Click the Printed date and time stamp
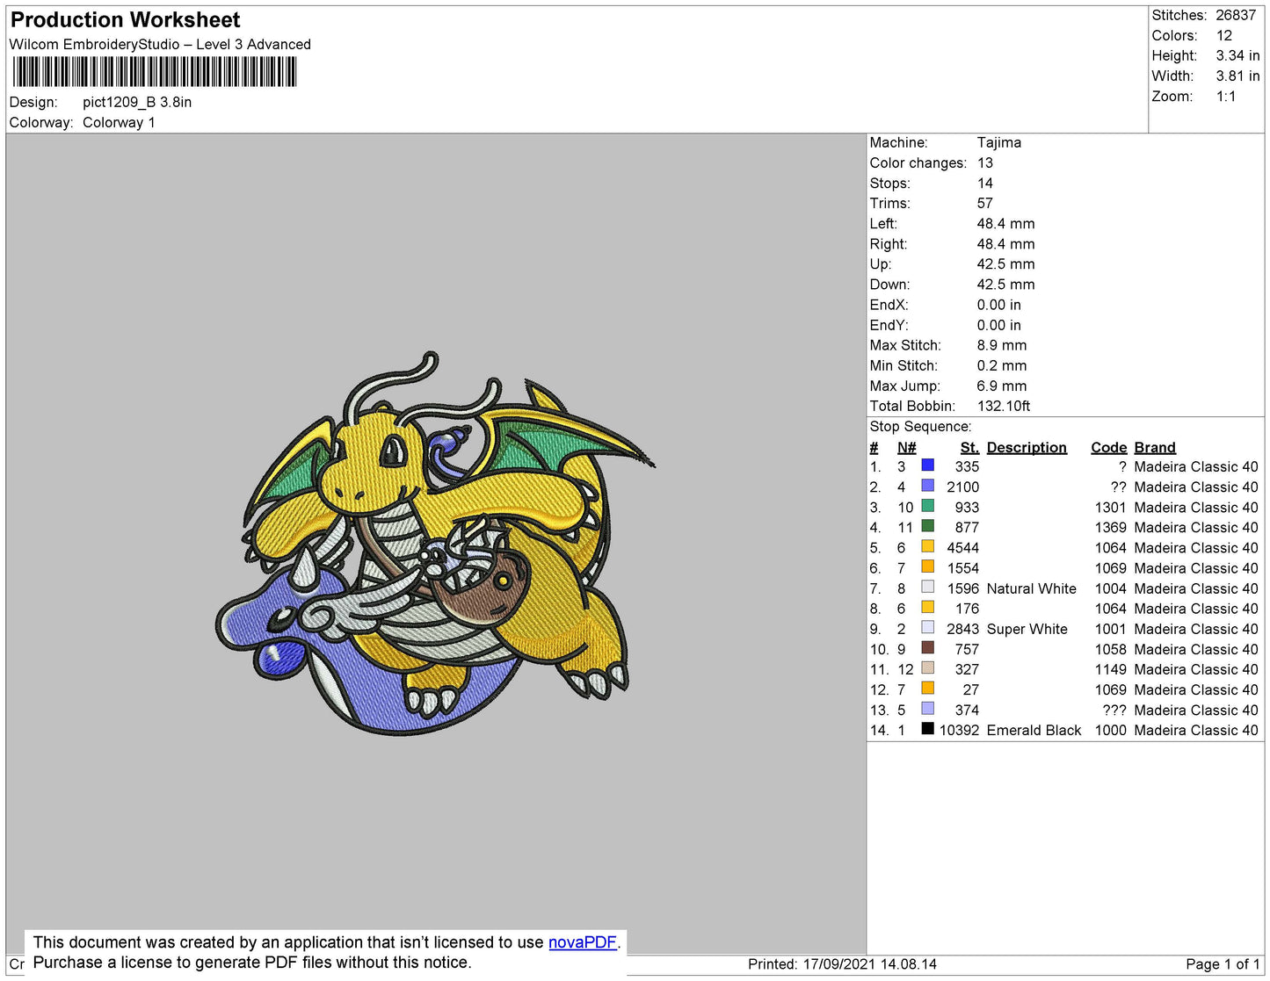This screenshot has height=981, width=1270. click(x=841, y=964)
